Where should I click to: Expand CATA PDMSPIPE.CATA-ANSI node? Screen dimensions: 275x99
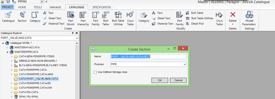pos(12,74)
